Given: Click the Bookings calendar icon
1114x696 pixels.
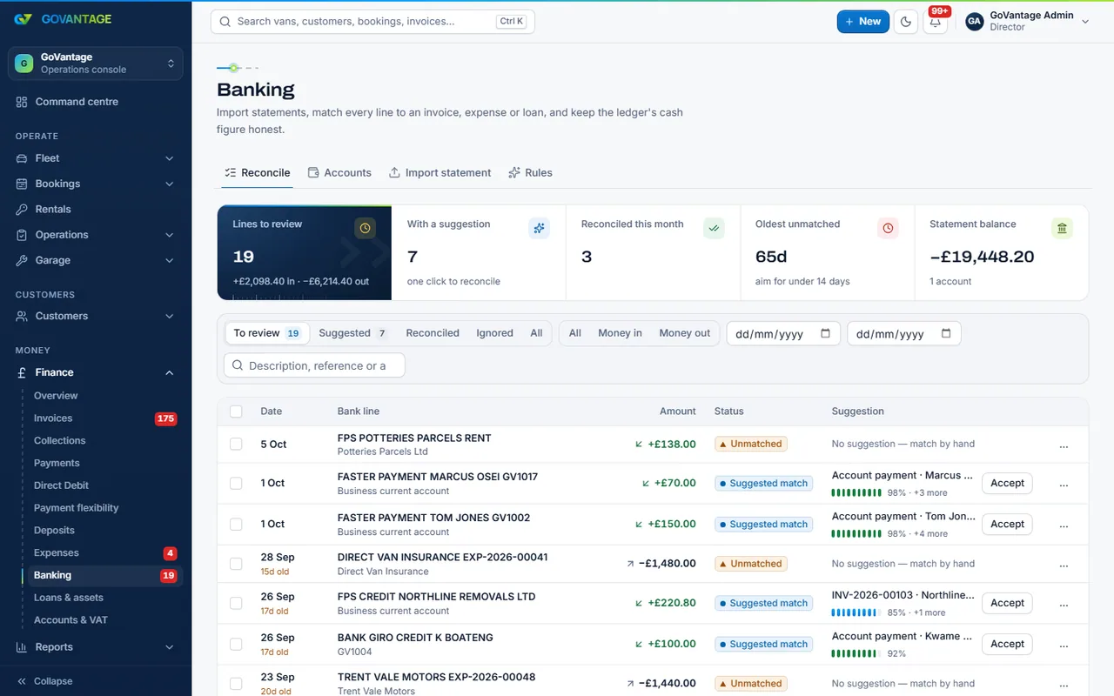Looking at the screenshot, I should [22, 184].
